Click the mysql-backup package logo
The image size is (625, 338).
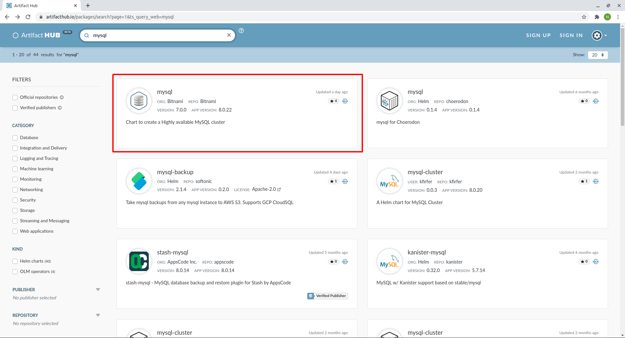pos(139,181)
